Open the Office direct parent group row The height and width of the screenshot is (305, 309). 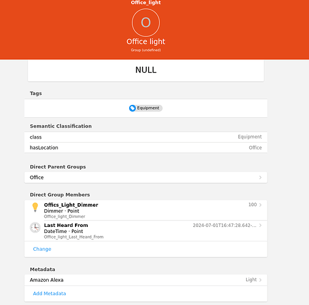(x=146, y=178)
